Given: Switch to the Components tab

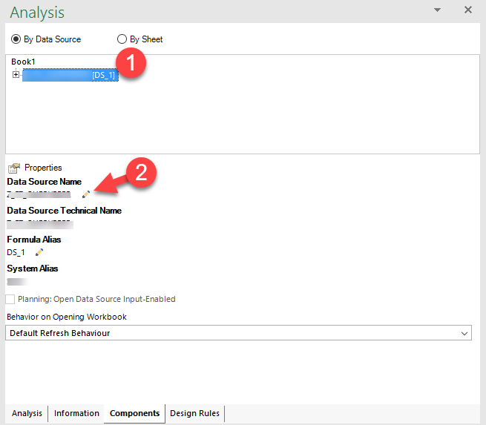Looking at the screenshot, I should (x=134, y=413).
